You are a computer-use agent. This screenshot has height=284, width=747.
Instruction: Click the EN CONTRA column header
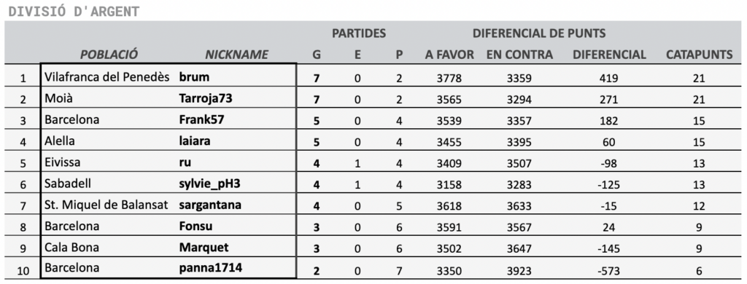point(519,55)
